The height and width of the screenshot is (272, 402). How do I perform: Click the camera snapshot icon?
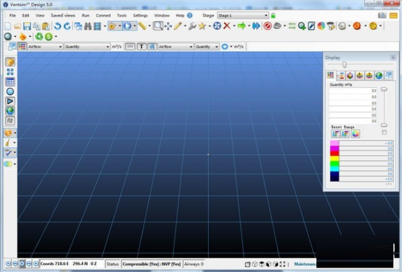pos(382,15)
